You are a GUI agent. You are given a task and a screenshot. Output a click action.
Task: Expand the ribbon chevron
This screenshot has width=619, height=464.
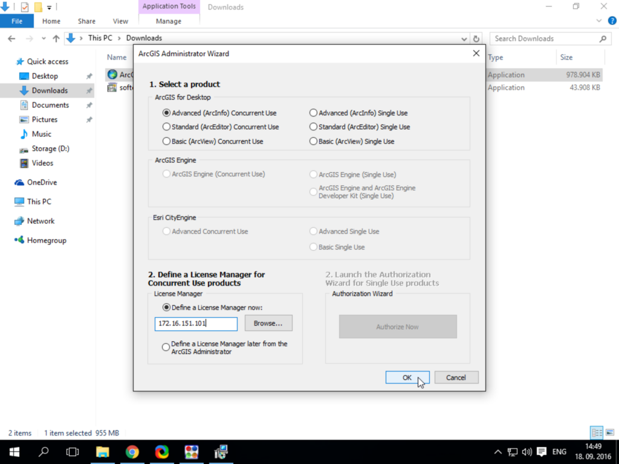pyautogui.click(x=599, y=21)
